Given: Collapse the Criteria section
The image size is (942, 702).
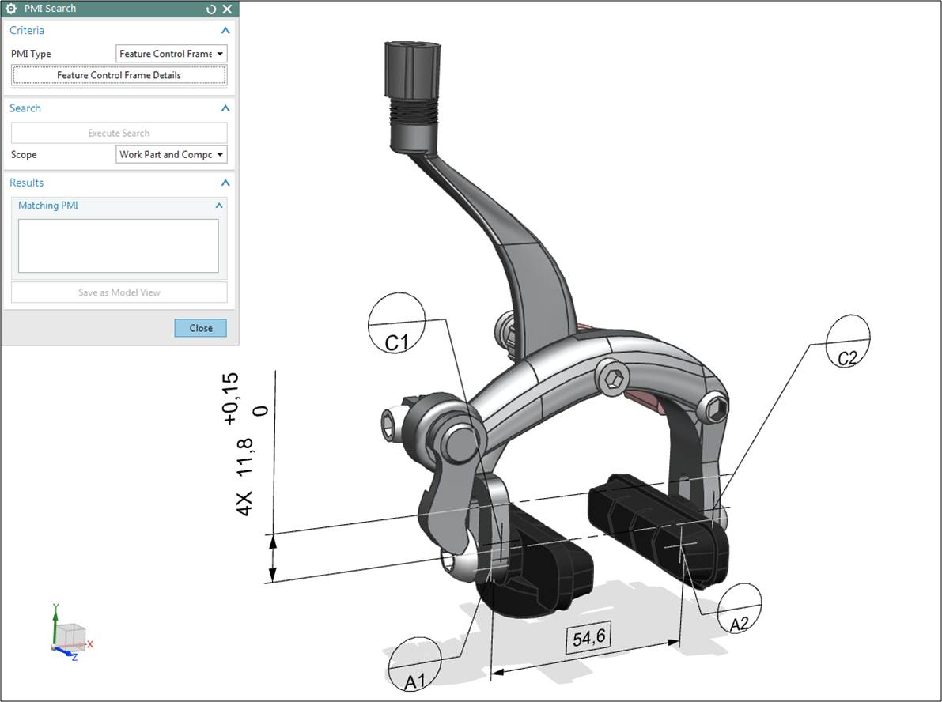Looking at the screenshot, I should (225, 31).
